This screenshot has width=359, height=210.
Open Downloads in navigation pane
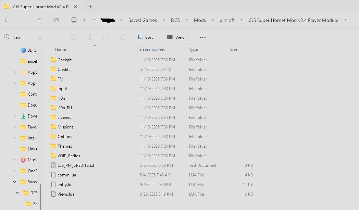click(x=29, y=116)
